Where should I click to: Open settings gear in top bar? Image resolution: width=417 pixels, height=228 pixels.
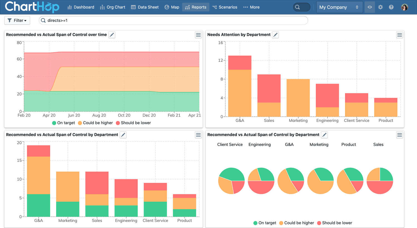380,7
